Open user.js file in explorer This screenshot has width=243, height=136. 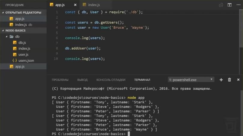tap(23, 54)
